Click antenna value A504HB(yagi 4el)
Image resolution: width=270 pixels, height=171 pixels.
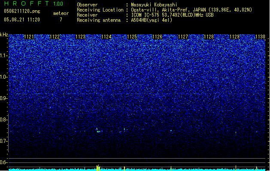[152, 20]
